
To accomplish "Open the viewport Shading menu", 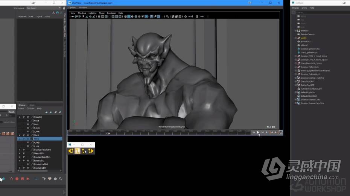I will tap(82, 13).
